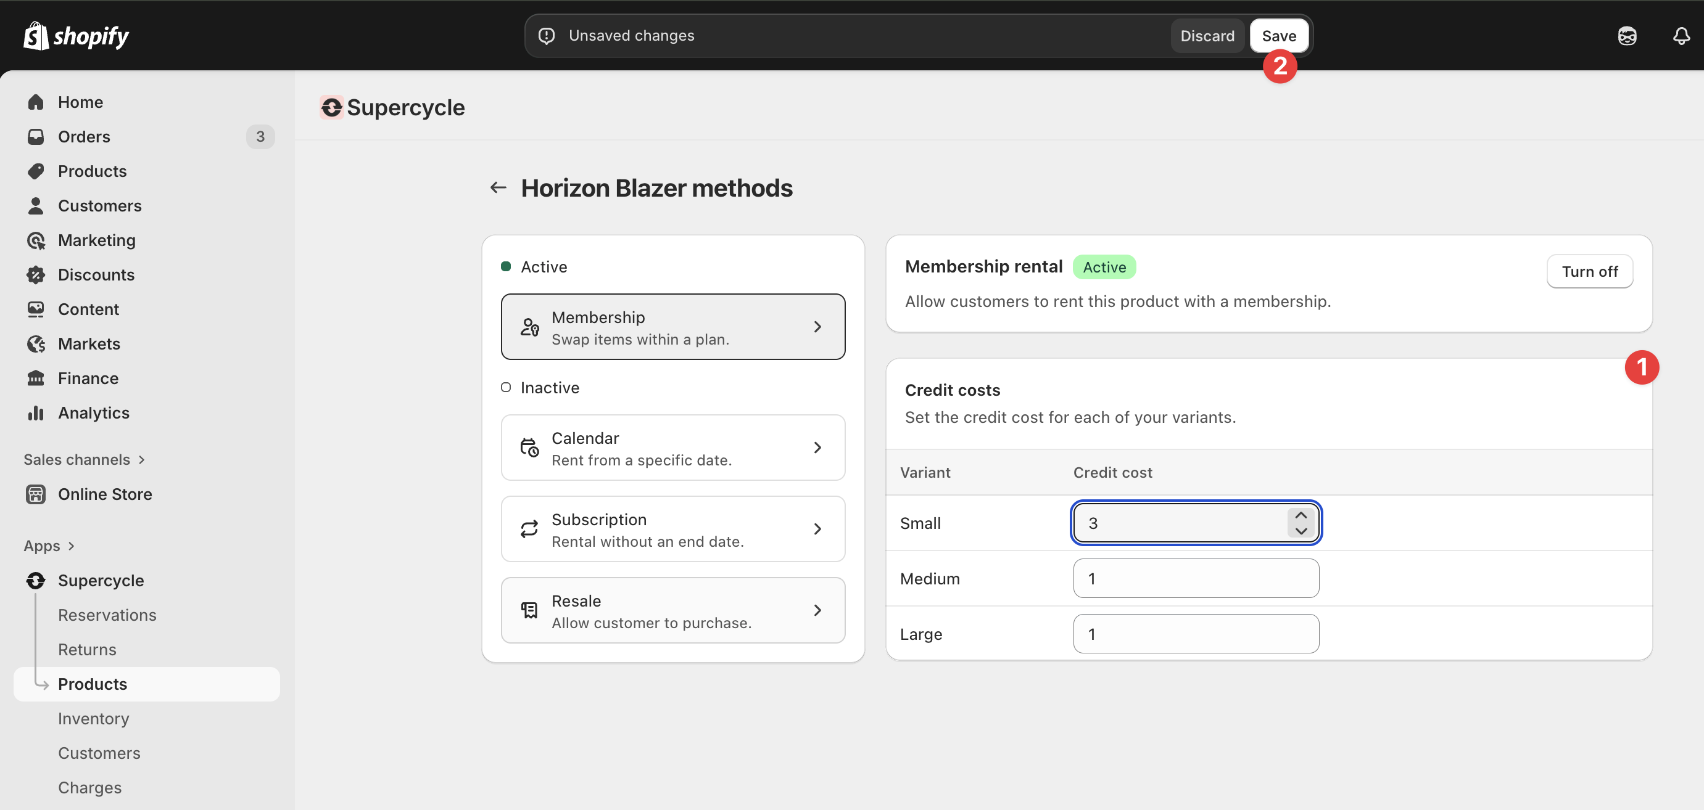Open Analytics in the sidebar
The width and height of the screenshot is (1704, 810).
(x=93, y=413)
